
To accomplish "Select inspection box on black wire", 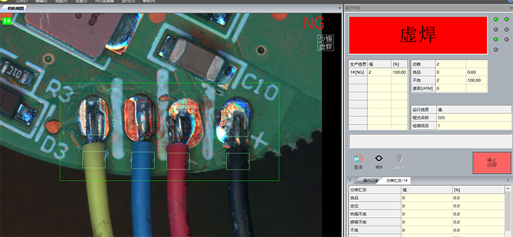I will click(x=238, y=162).
